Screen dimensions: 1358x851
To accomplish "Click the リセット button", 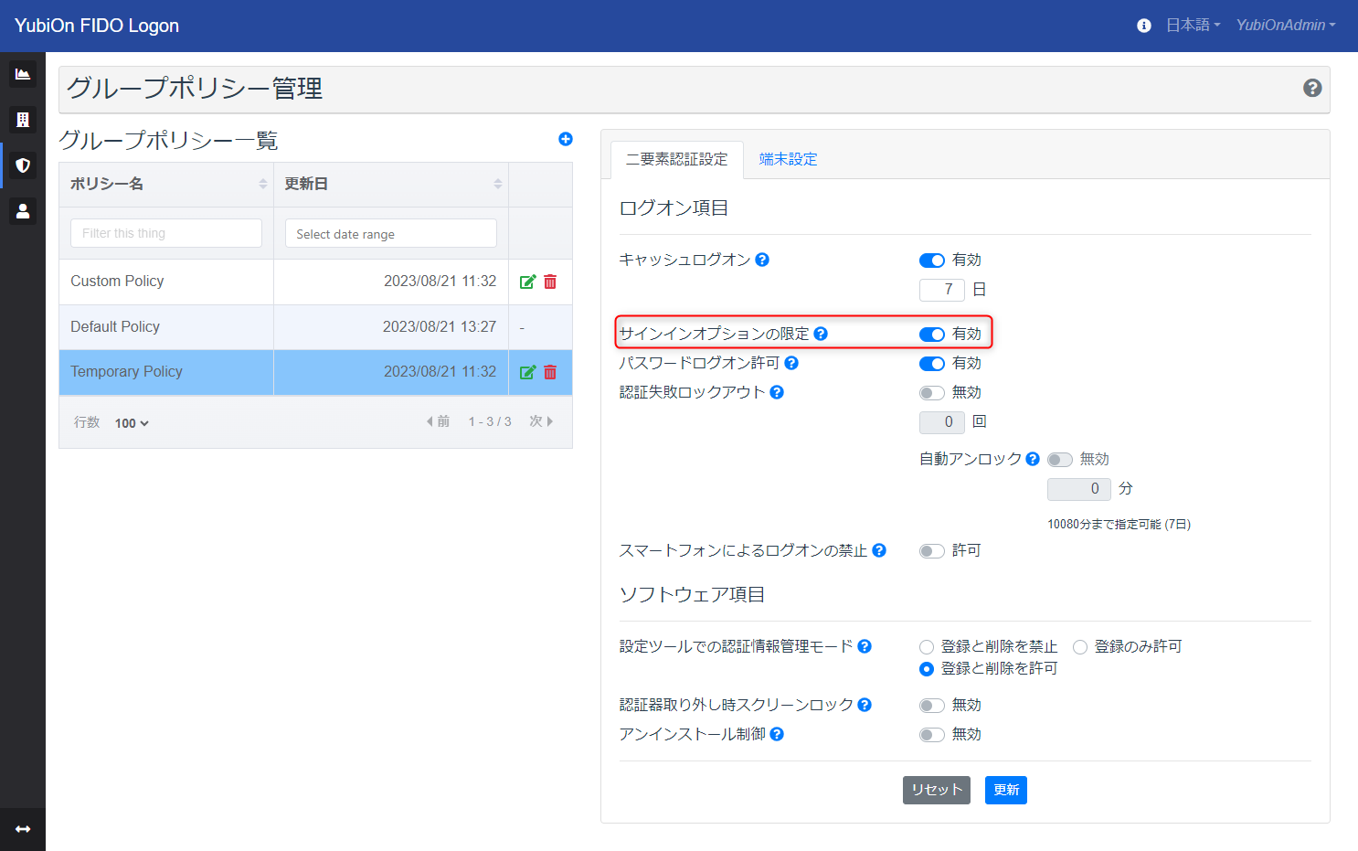I will (x=937, y=790).
